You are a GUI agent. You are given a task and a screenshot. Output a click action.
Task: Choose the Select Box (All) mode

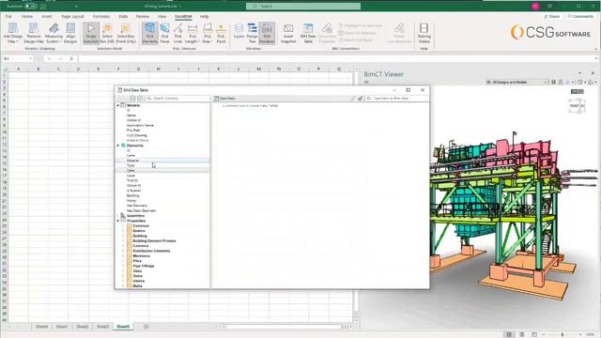(107, 33)
